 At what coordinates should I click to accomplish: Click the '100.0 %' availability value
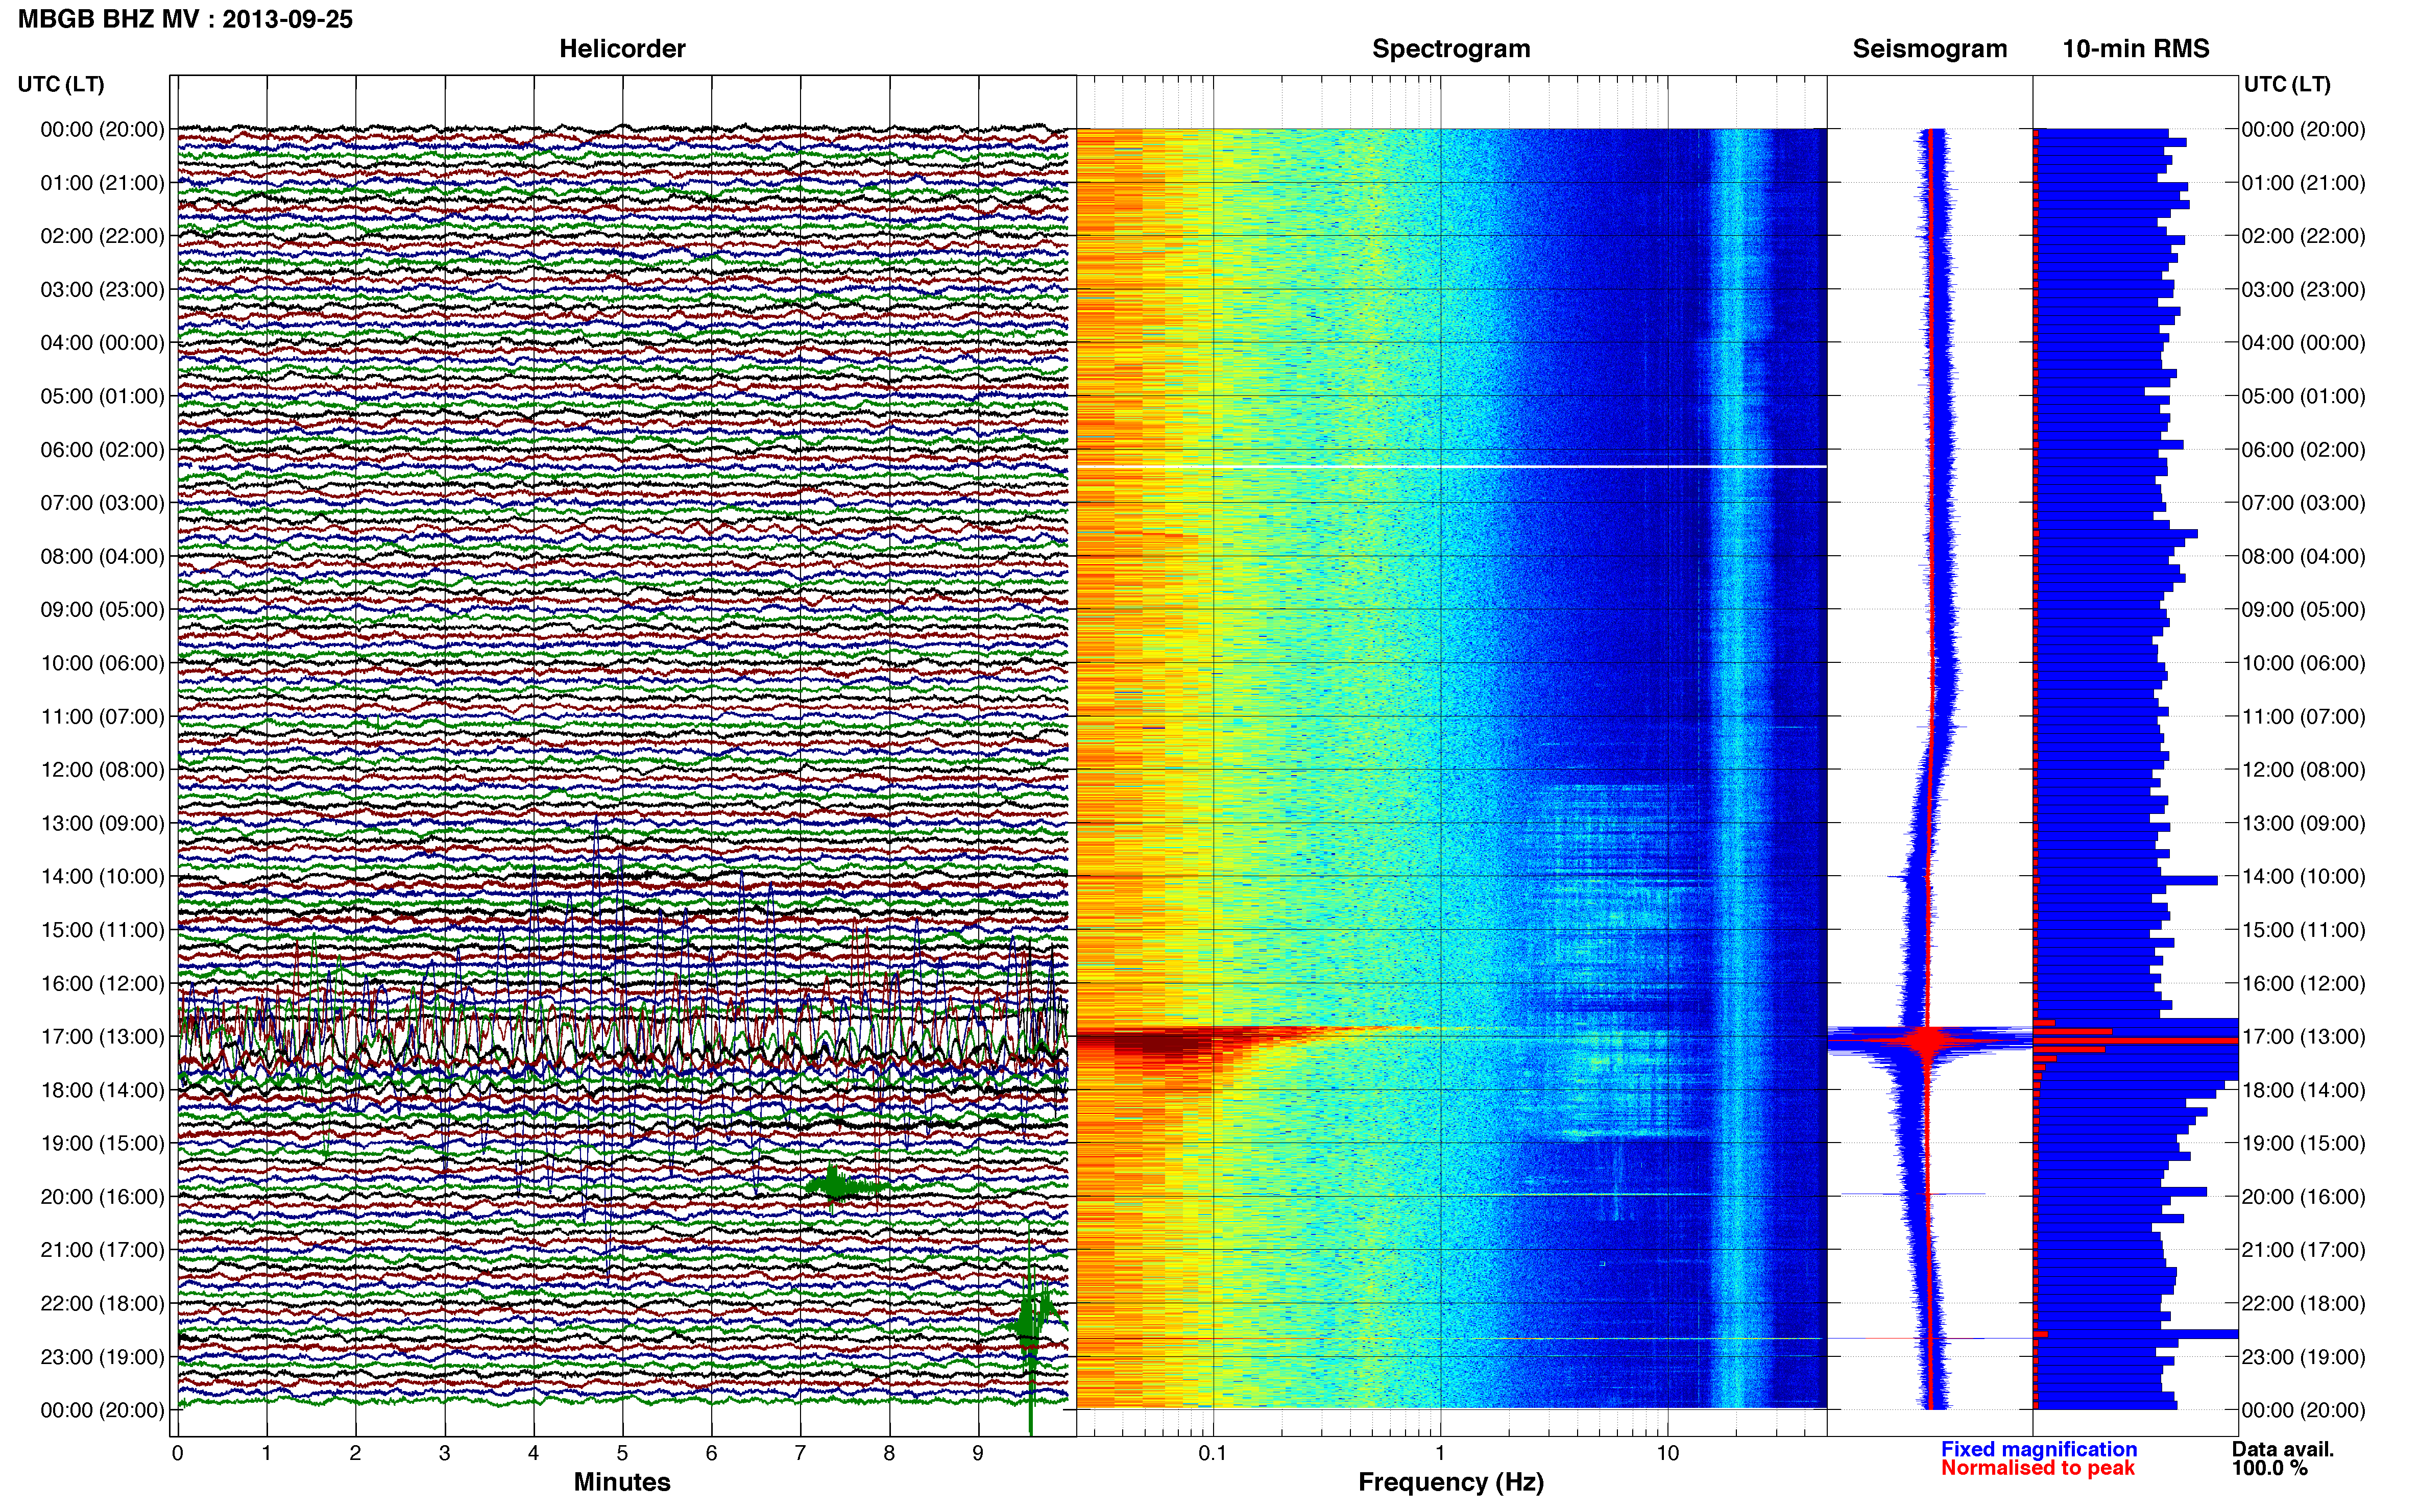(2270, 1468)
